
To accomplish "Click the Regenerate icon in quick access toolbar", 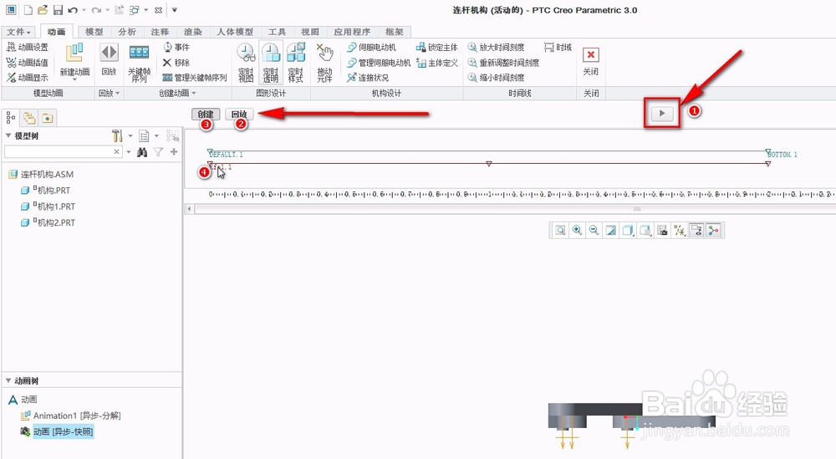I will [x=120, y=10].
